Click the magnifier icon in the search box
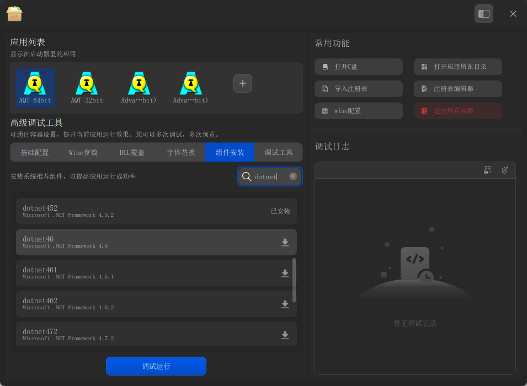The height and width of the screenshot is (386, 527). click(246, 176)
